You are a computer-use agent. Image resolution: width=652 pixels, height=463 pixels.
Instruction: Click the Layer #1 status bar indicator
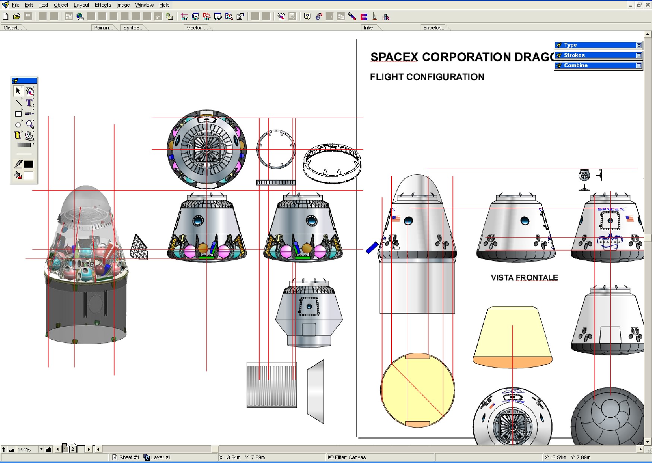pos(157,457)
